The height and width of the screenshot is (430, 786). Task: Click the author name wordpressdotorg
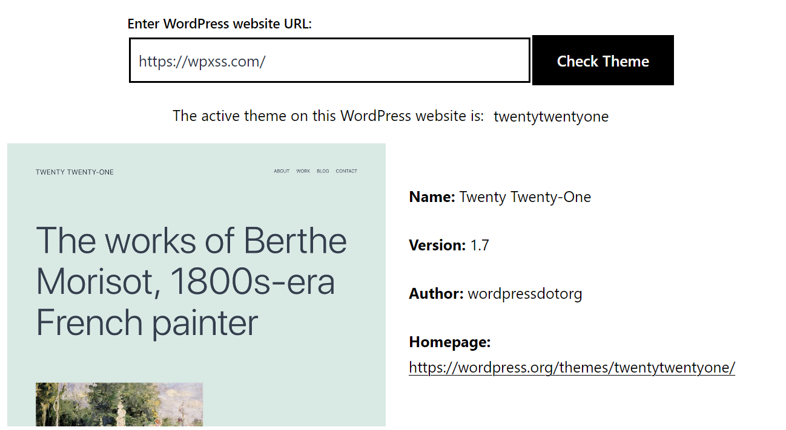pyautogui.click(x=525, y=295)
